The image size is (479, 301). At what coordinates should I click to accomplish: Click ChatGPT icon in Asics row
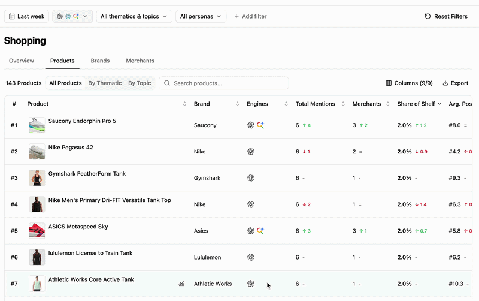click(x=251, y=231)
